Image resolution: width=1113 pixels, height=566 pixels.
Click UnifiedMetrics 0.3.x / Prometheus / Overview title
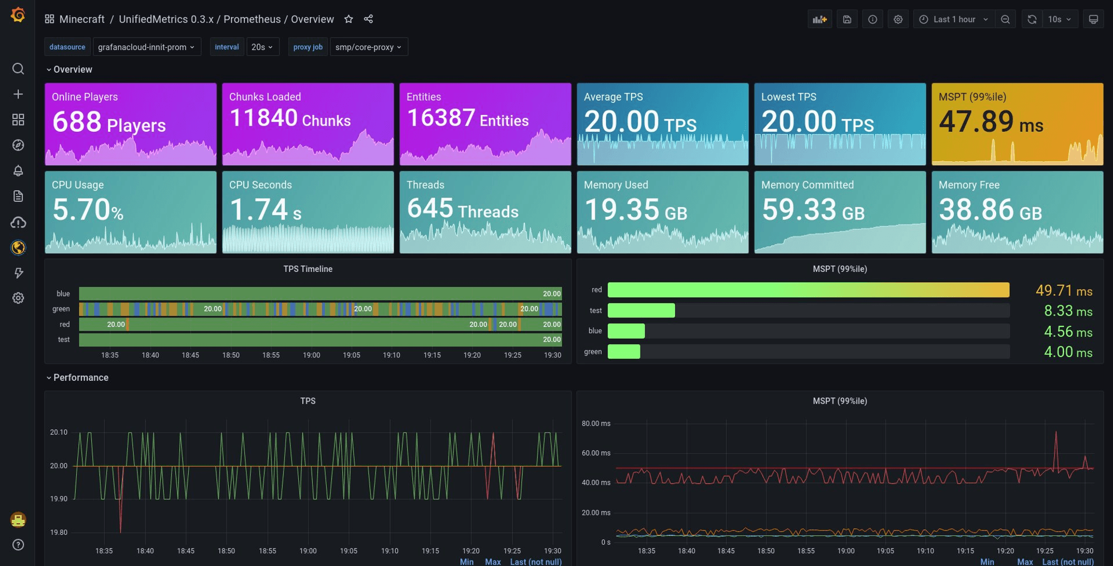pos(226,19)
